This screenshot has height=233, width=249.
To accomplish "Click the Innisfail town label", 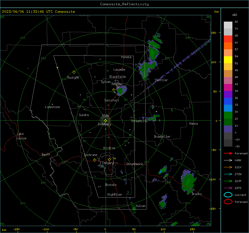I will pyautogui.click(x=111, y=100).
